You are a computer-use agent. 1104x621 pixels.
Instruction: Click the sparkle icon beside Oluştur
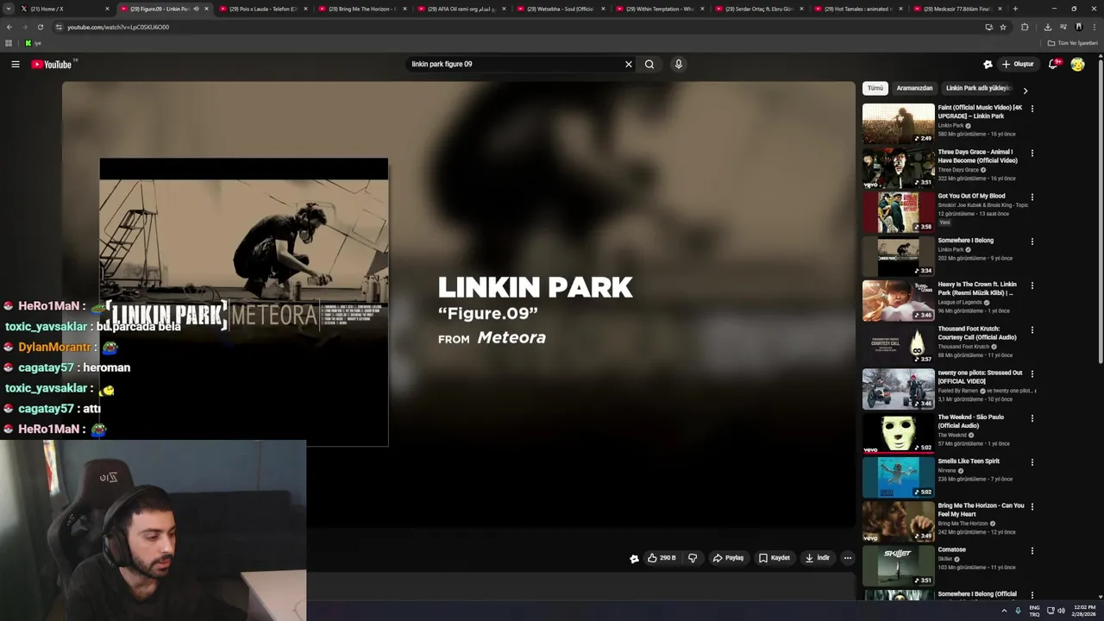pyautogui.click(x=988, y=64)
